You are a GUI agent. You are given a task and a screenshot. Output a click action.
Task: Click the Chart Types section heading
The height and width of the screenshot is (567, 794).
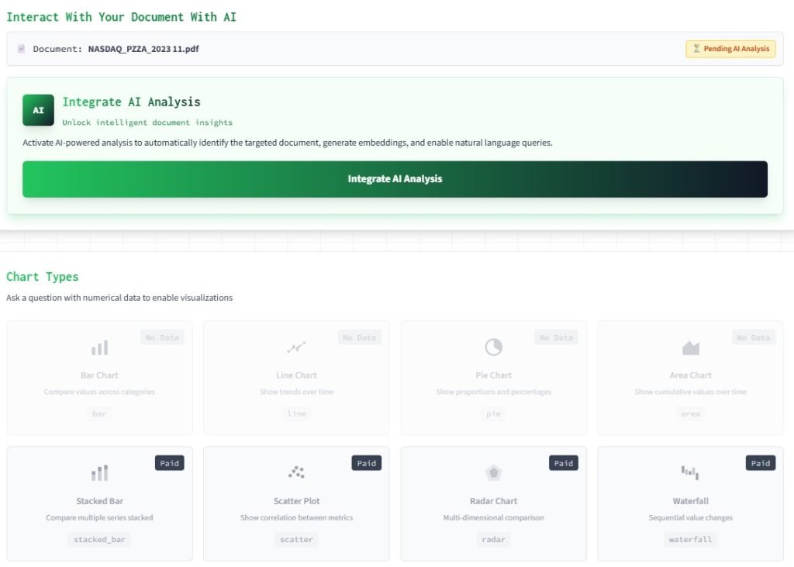43,277
